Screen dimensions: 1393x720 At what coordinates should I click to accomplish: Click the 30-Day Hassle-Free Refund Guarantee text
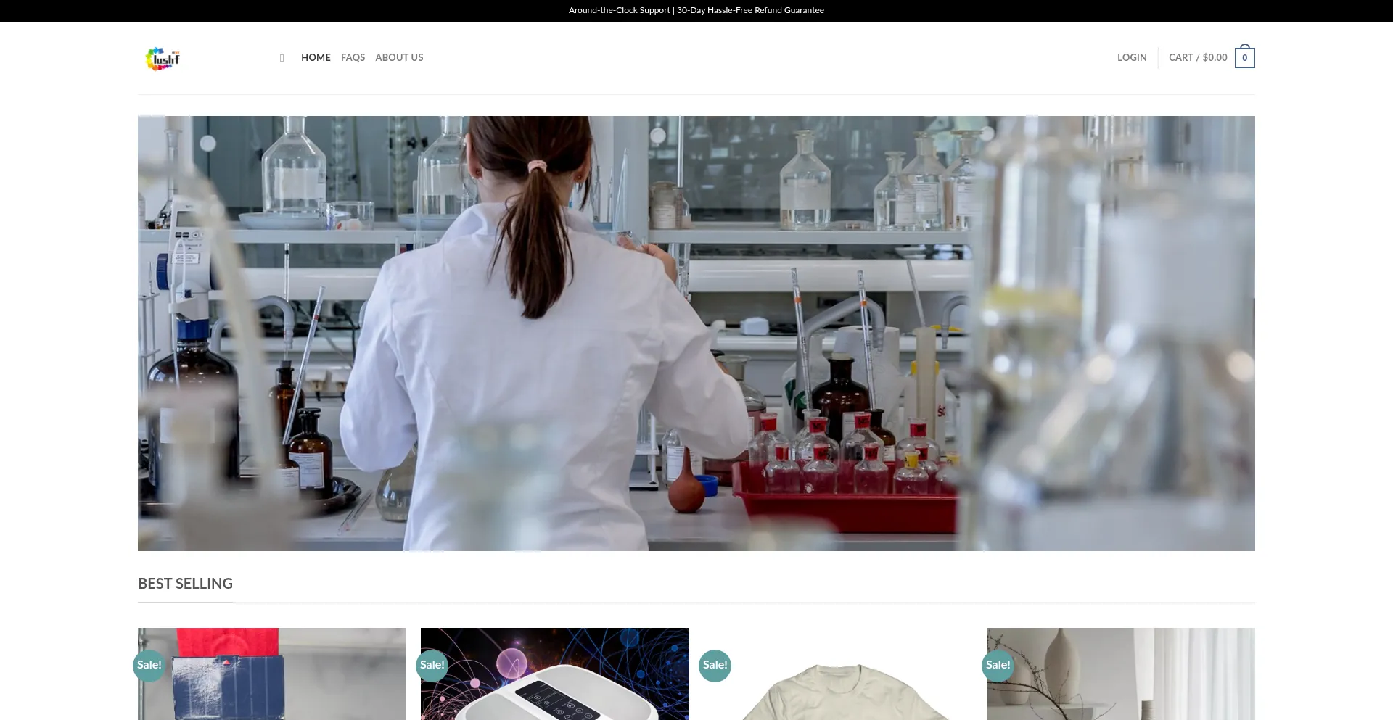click(750, 10)
